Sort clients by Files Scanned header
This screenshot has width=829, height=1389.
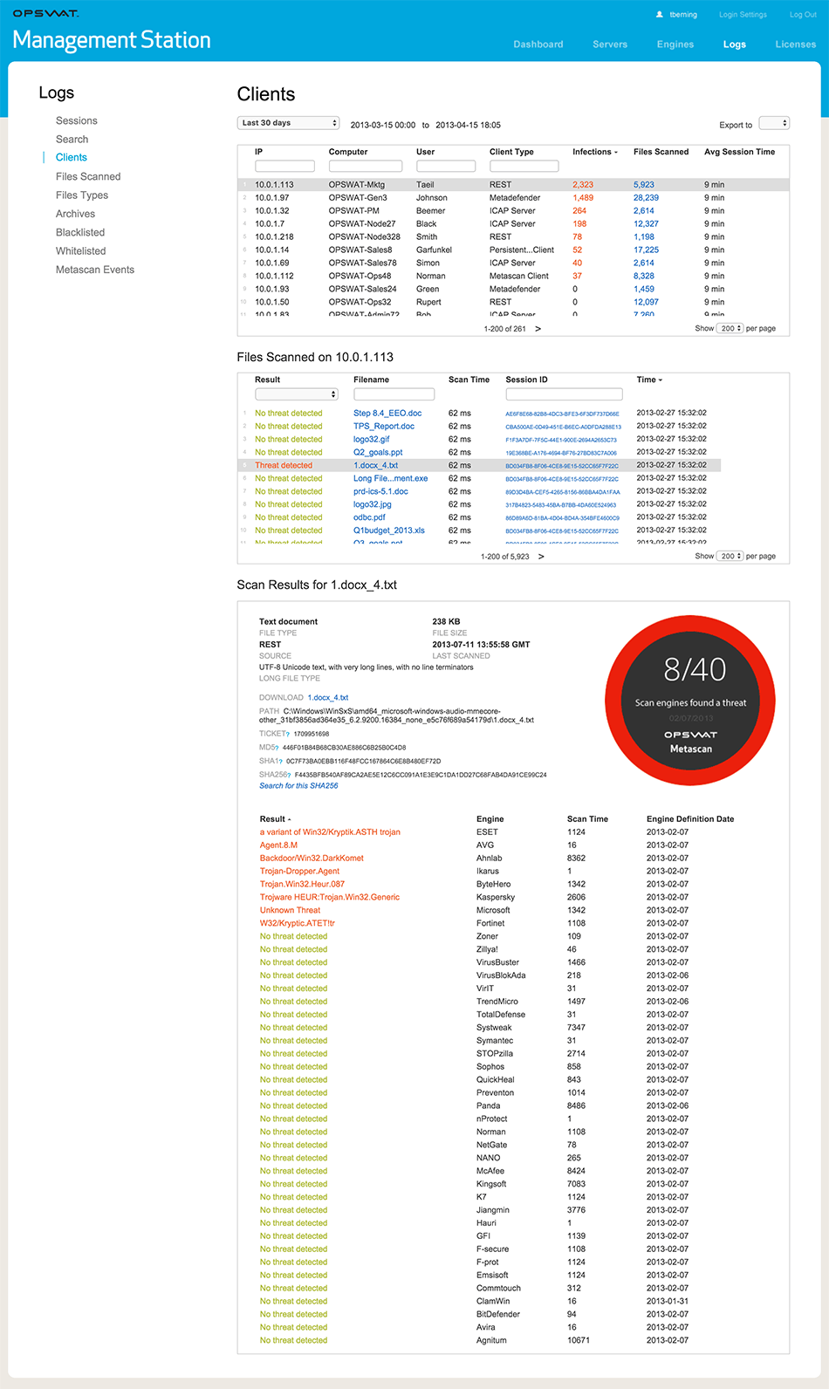pos(661,152)
